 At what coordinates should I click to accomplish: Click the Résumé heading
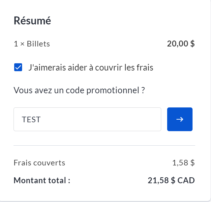[32, 21]
